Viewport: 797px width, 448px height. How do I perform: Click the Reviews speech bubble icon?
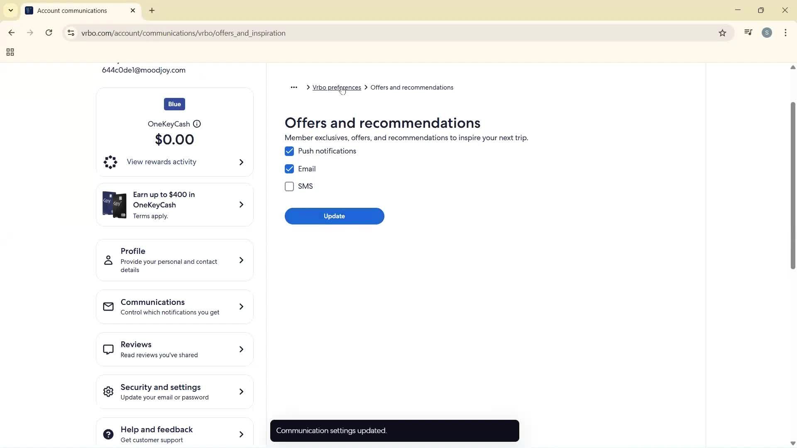pos(108,349)
